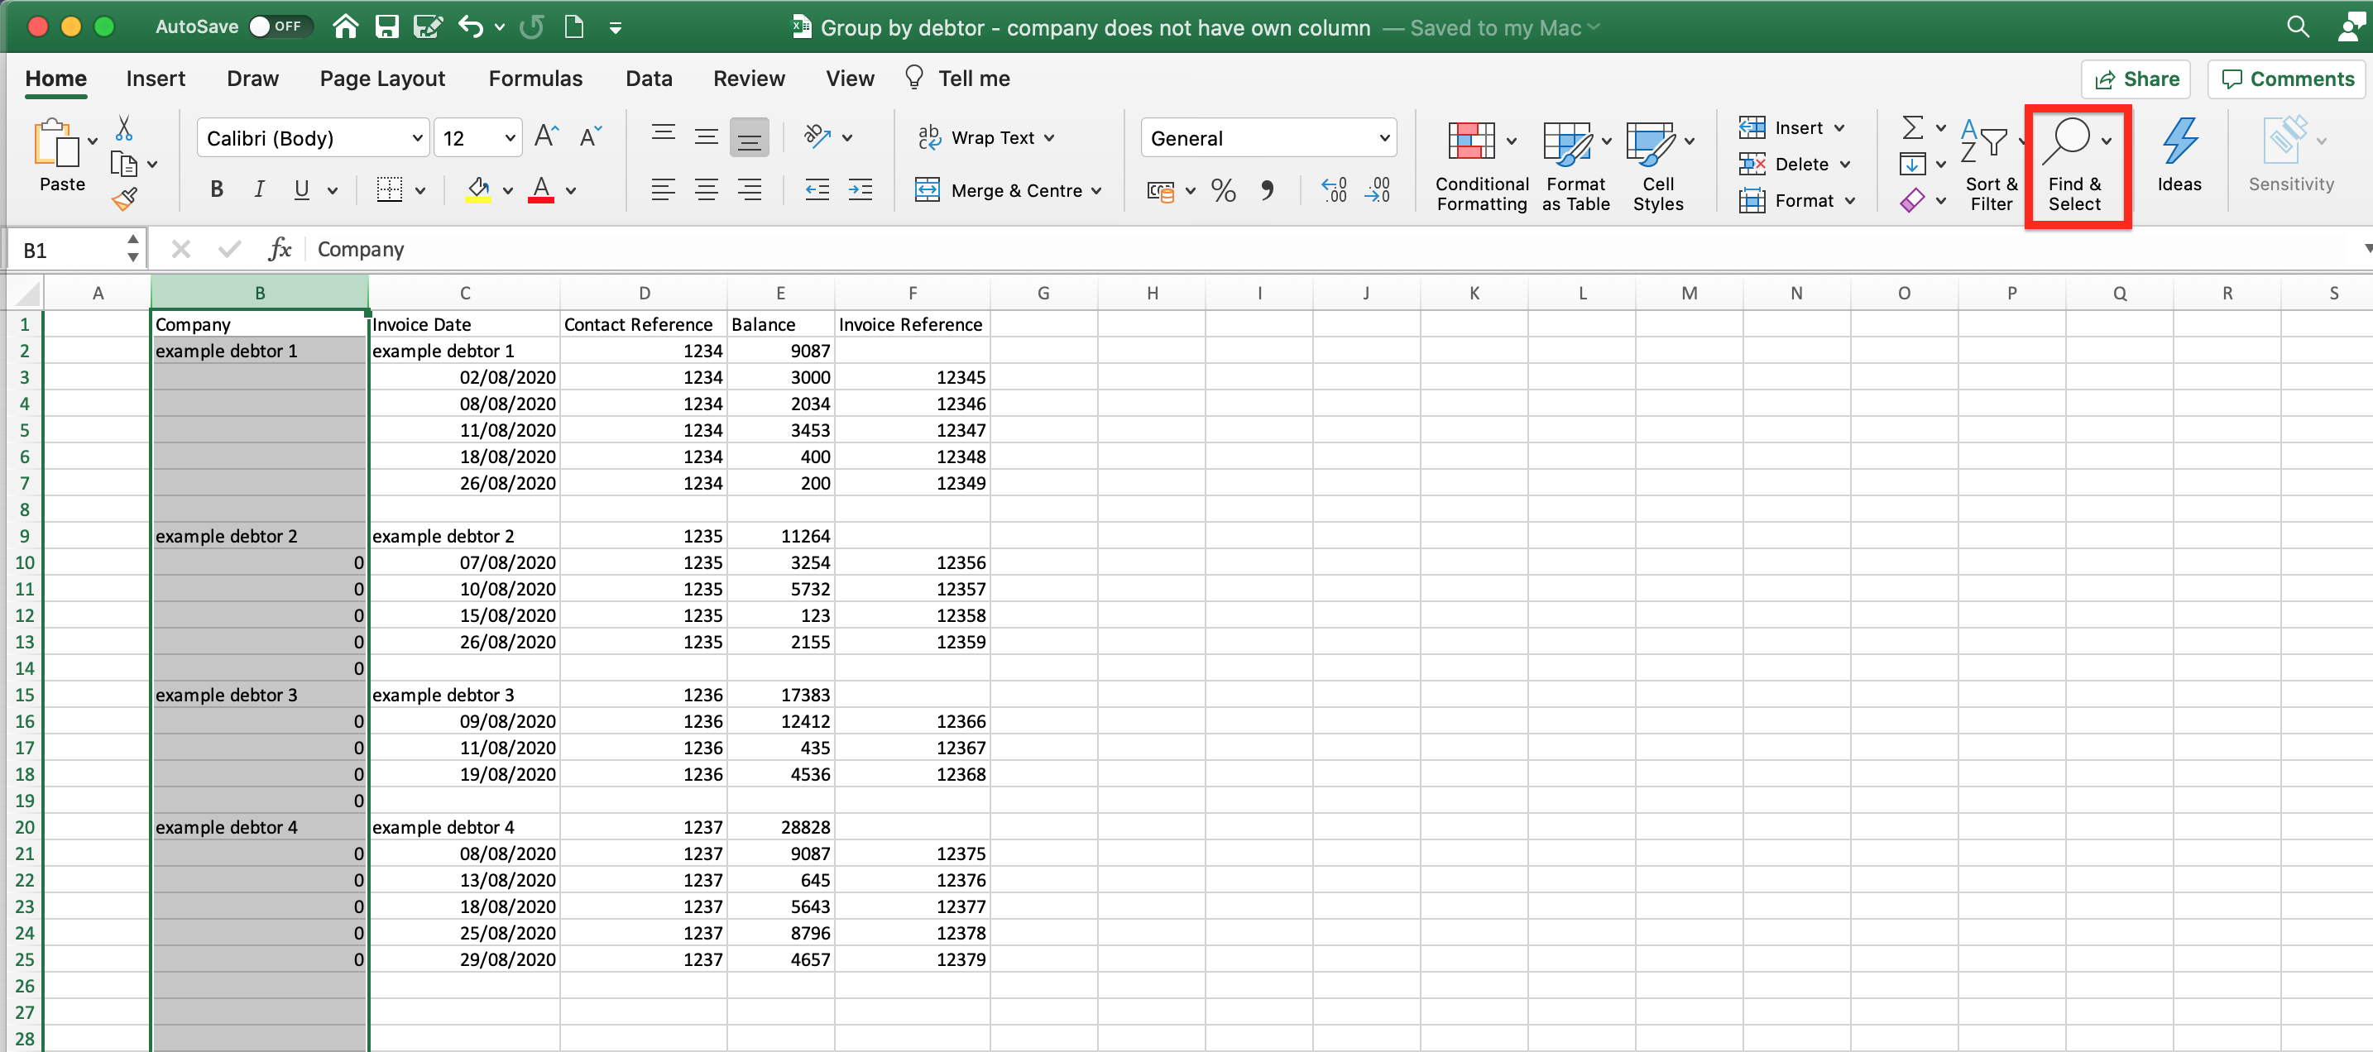Open Format as Table gallery
This screenshot has height=1052, width=2373.
(x=1576, y=165)
